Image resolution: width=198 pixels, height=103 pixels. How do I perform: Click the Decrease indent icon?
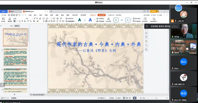pyautogui.click(x=51, y=19)
